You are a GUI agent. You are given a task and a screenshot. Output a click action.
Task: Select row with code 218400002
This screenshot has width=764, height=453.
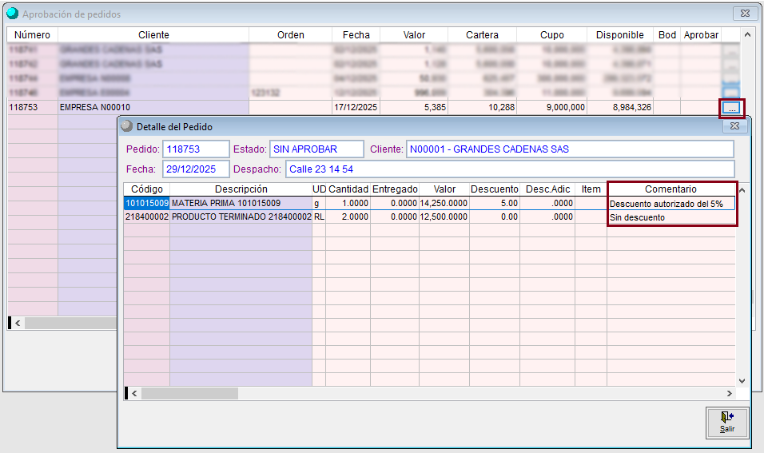pyautogui.click(x=146, y=217)
